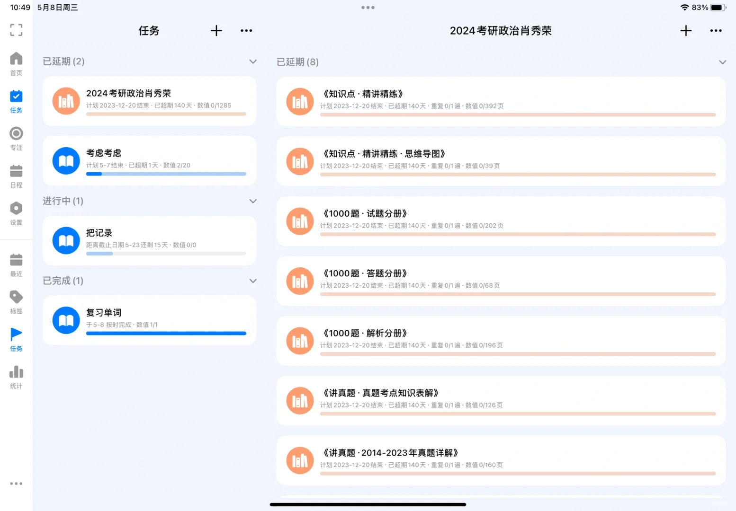Mark 复习单词 completed task icon
This screenshot has height=511, width=736.
[66, 320]
